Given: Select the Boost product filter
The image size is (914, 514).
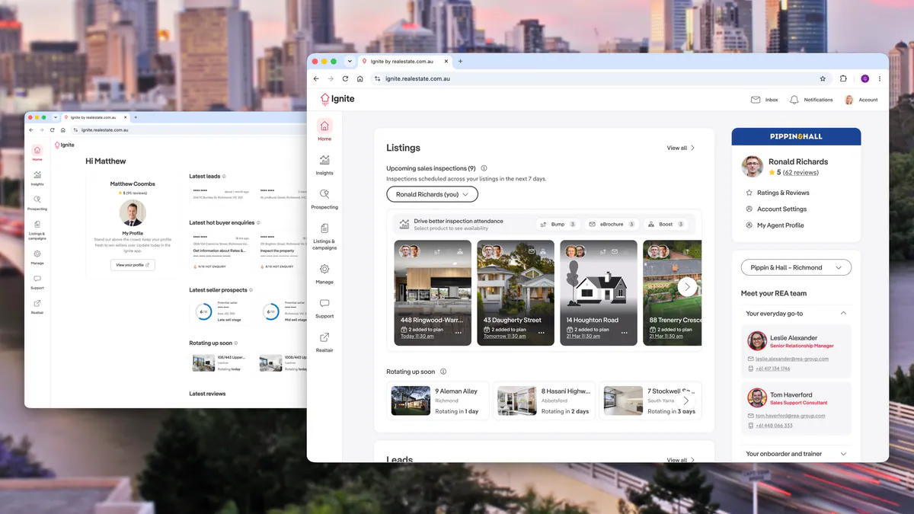Looking at the screenshot, I should (x=666, y=225).
